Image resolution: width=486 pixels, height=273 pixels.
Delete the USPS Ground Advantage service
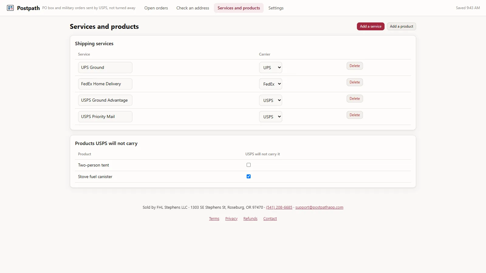pos(354,99)
